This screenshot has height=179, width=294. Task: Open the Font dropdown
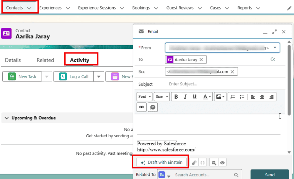tap(144, 97)
